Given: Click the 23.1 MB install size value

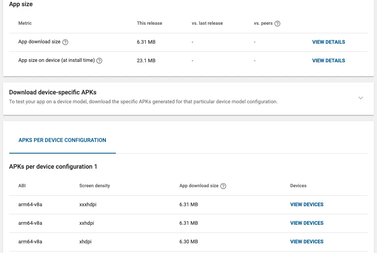Looking at the screenshot, I should [x=146, y=60].
